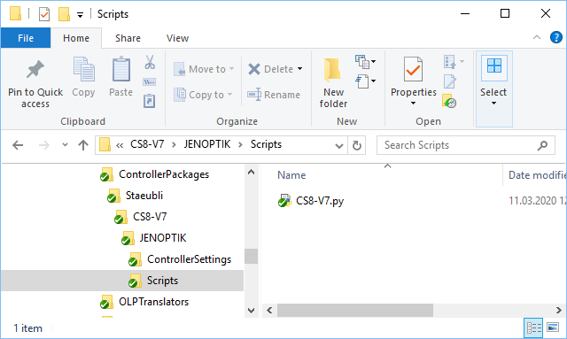Click CS8-V7 in address path
This screenshot has height=339, width=567.
click(147, 144)
